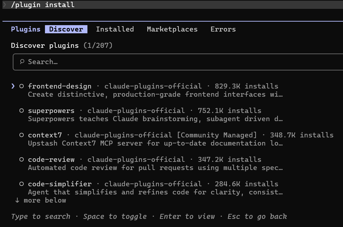The height and width of the screenshot is (227, 343).
Task: Click the Automated code review description
Action: (x=155, y=168)
